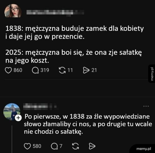
Task: Open comments on post with 319 replies
Action: 35,70
